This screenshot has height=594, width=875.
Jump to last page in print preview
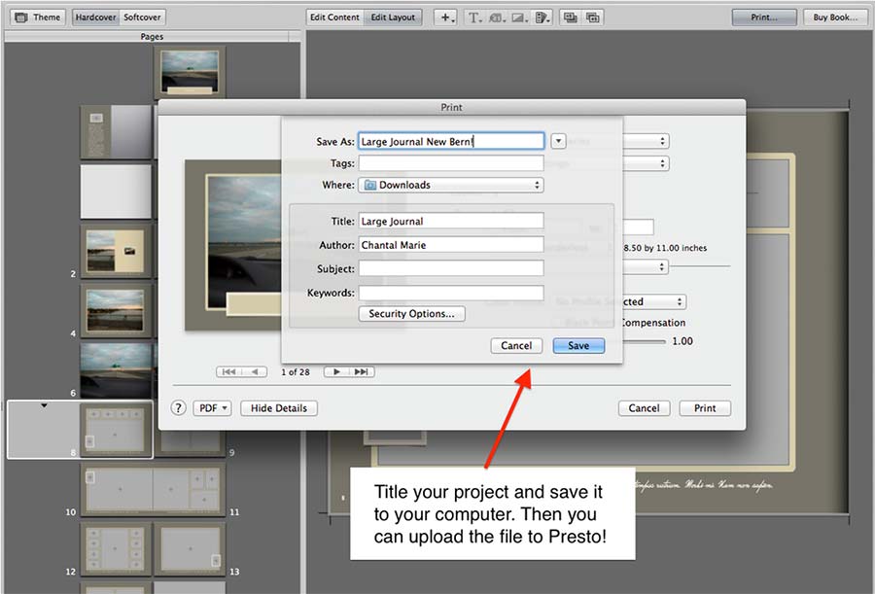(x=362, y=371)
